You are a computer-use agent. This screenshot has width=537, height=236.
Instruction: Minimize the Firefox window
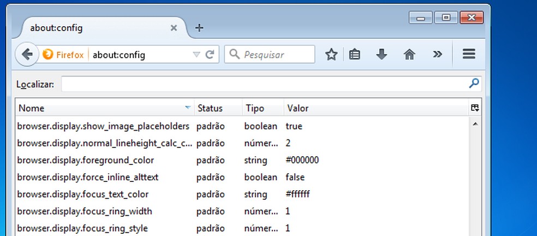click(x=421, y=17)
